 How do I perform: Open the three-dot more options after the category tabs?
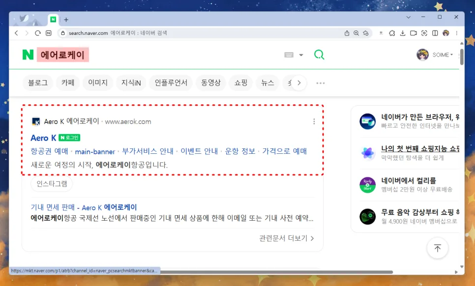coord(321,83)
